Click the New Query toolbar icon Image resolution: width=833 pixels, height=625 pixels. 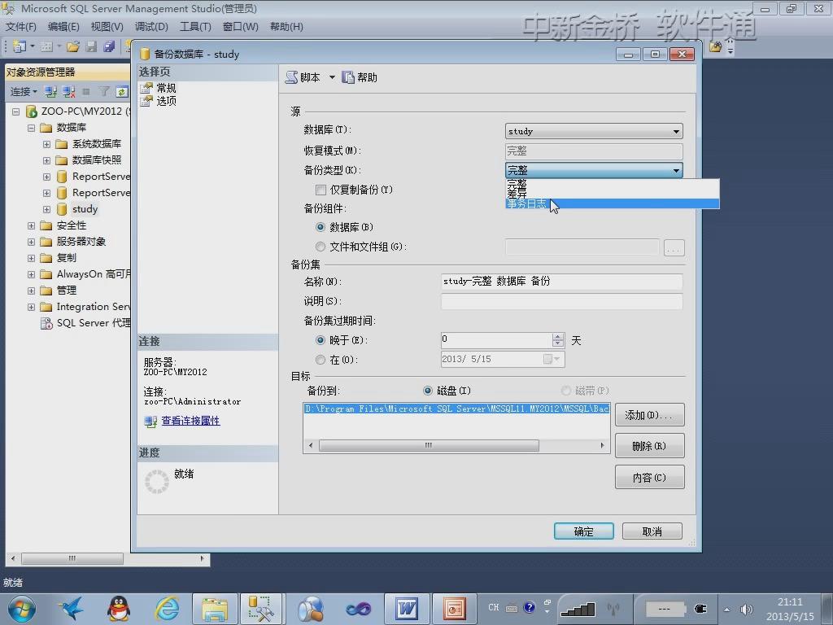20,46
